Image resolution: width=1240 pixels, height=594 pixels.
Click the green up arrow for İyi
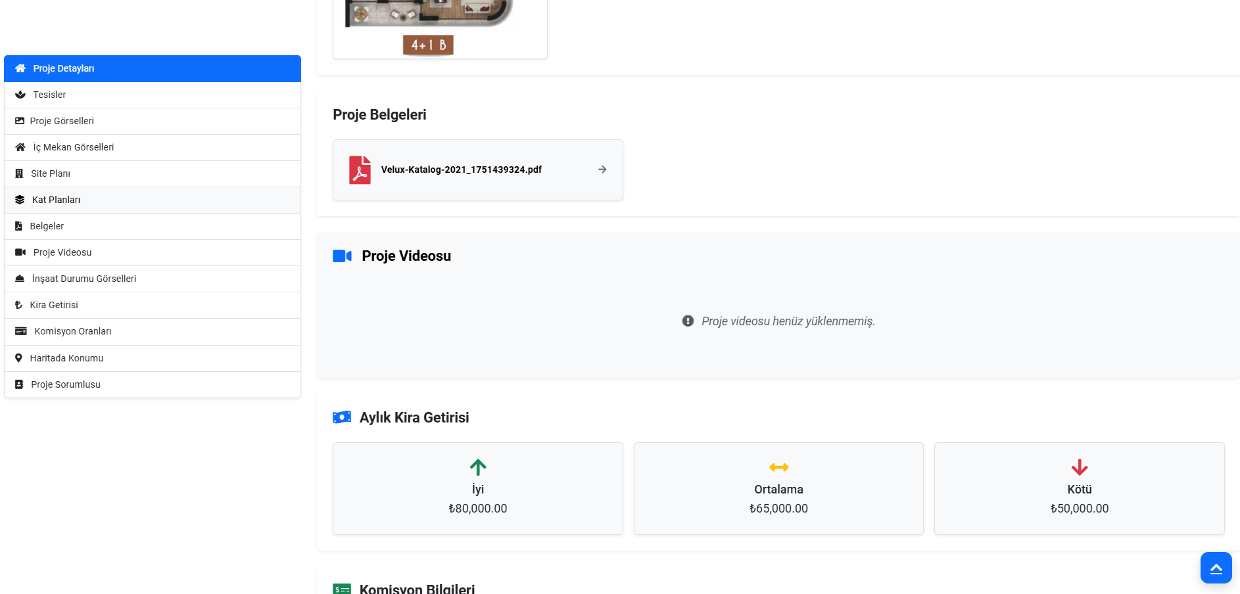click(478, 467)
